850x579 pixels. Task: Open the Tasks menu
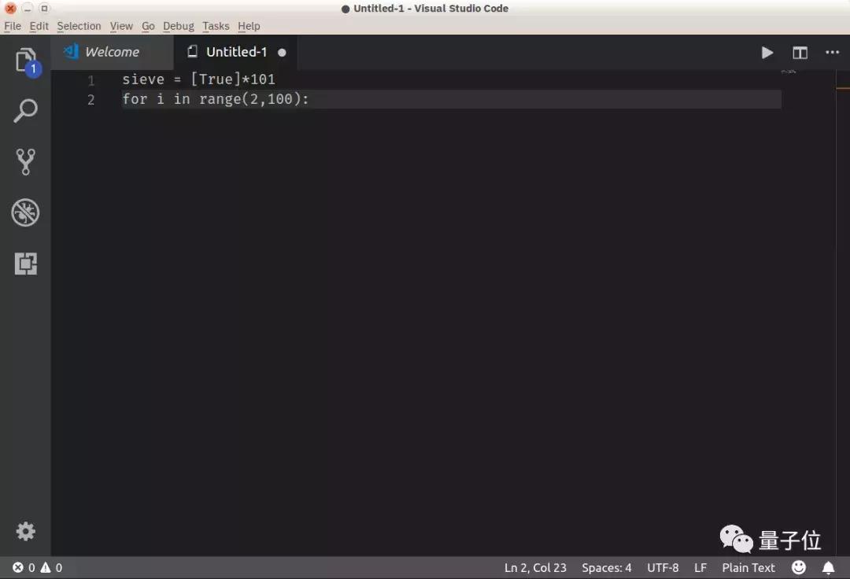(216, 26)
